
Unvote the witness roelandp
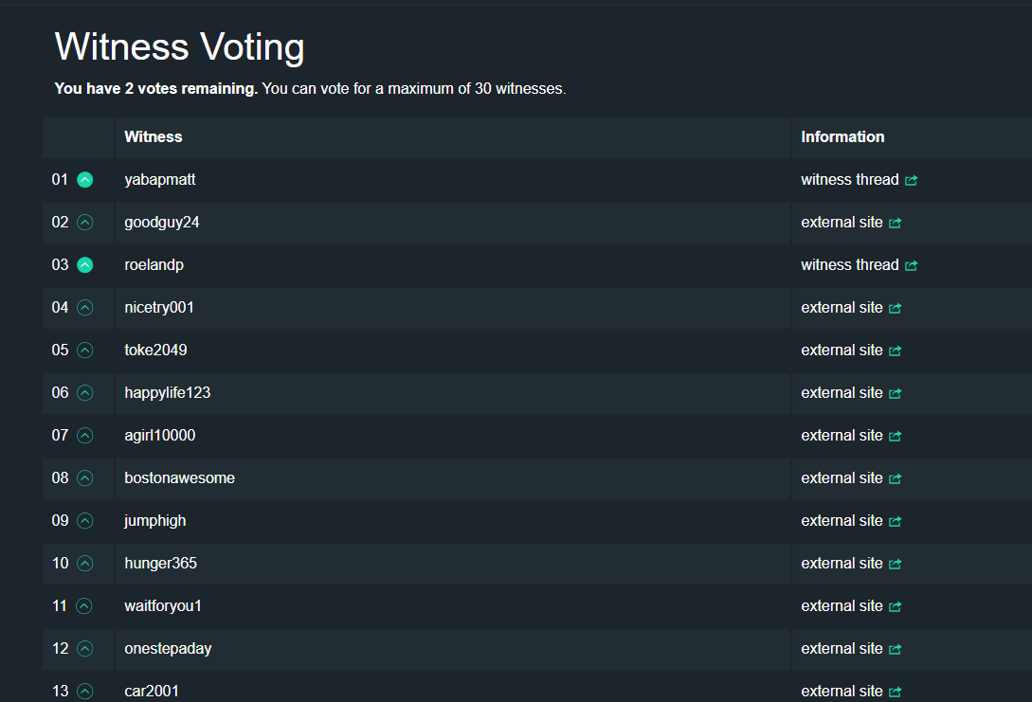(85, 265)
